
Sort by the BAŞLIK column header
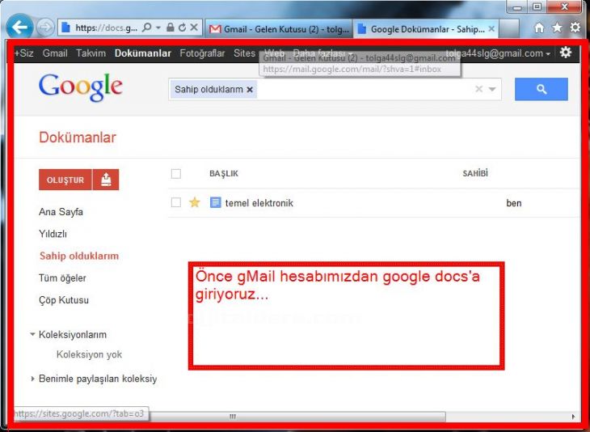click(x=224, y=174)
